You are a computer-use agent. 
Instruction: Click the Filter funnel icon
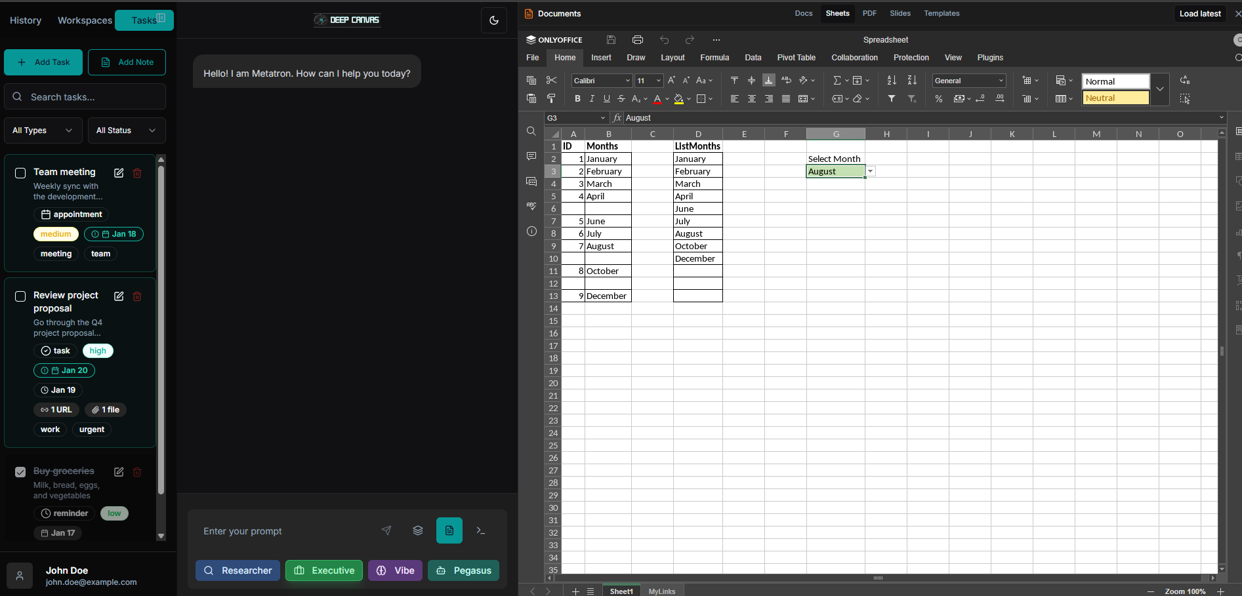892,99
